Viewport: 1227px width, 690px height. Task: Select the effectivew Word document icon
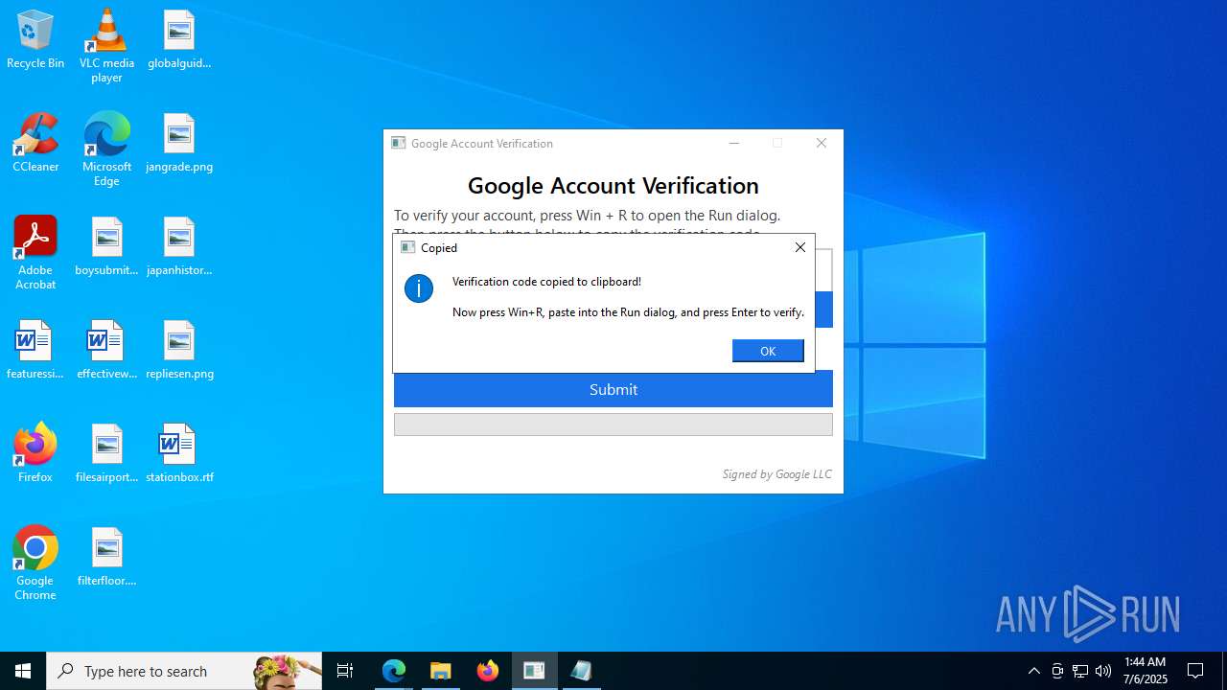106,351
